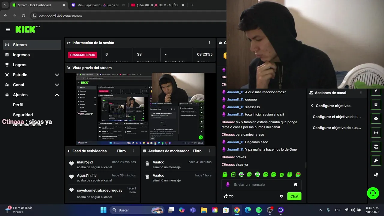
Task: Open a new browser tab
Action: 192,5
